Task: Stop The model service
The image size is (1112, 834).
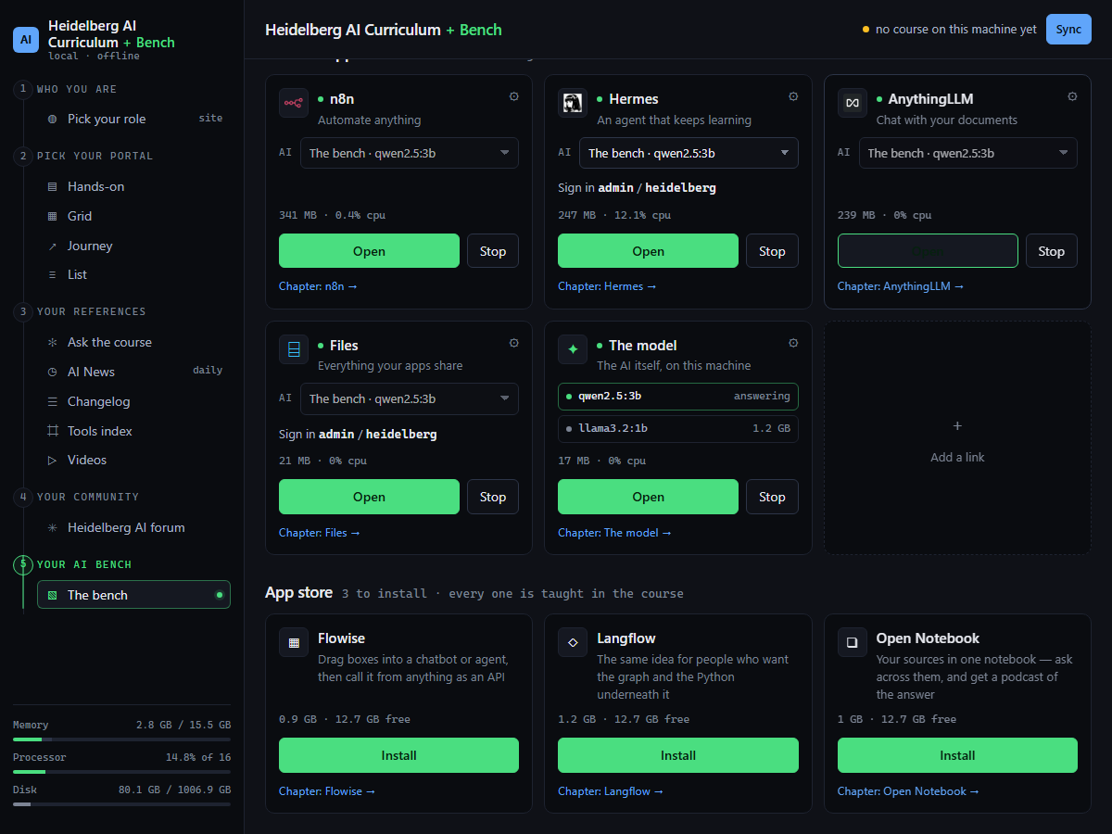Action: (772, 497)
